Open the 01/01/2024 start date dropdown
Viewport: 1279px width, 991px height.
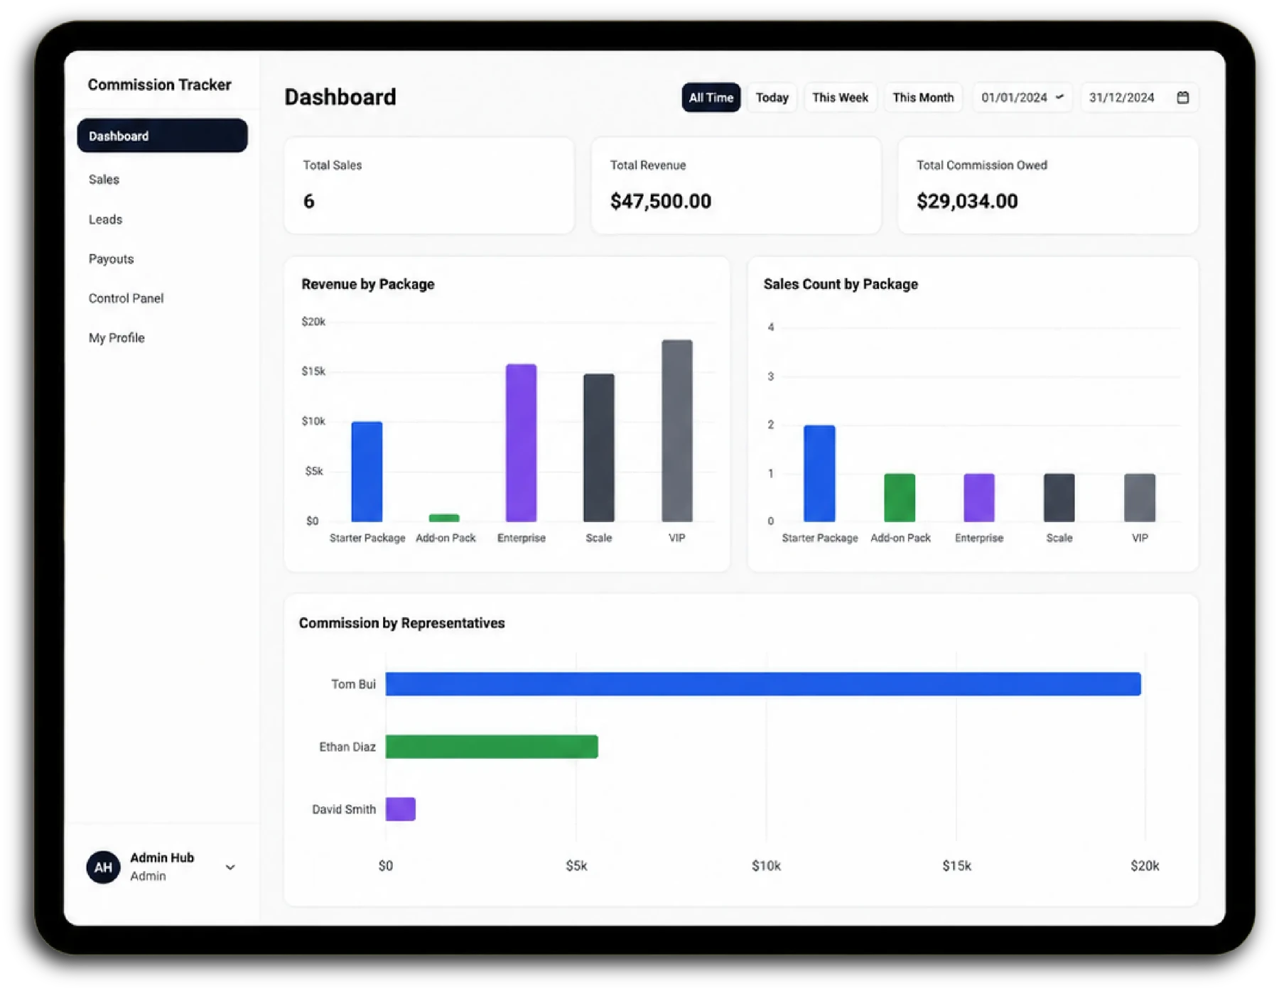1022,97
